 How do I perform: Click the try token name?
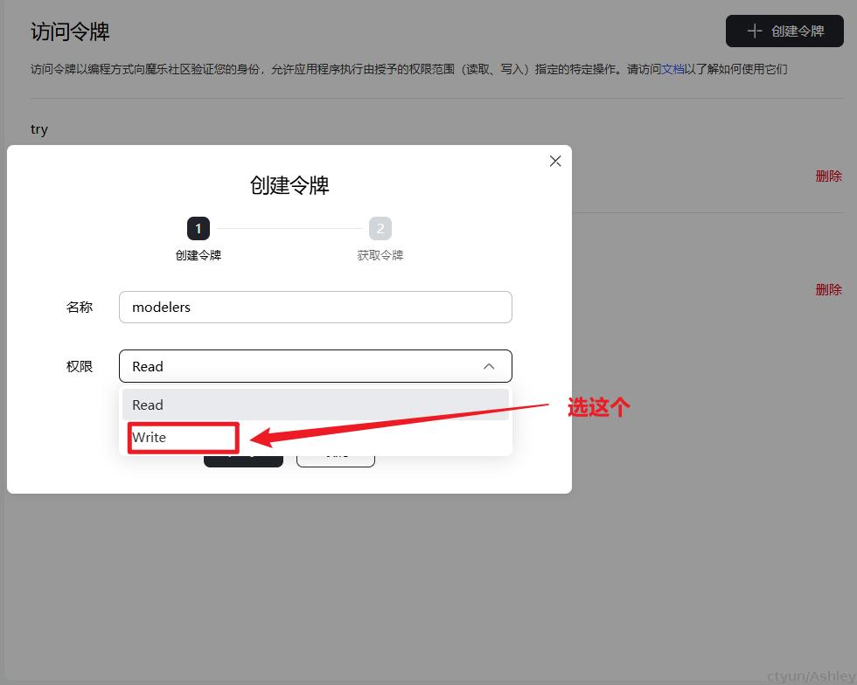tap(39, 129)
